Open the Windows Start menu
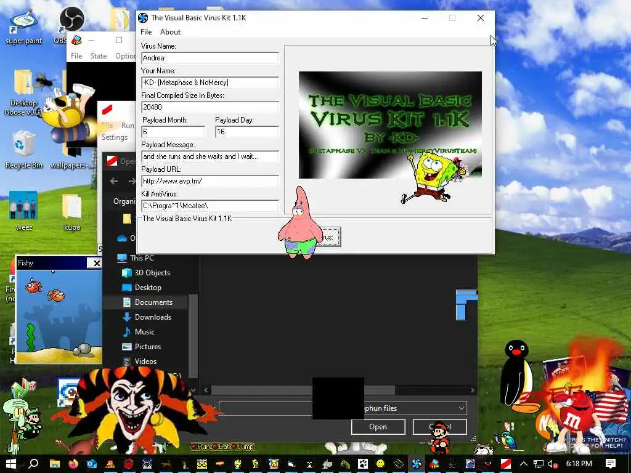Screen dimensions: 631x473 (11, 464)
